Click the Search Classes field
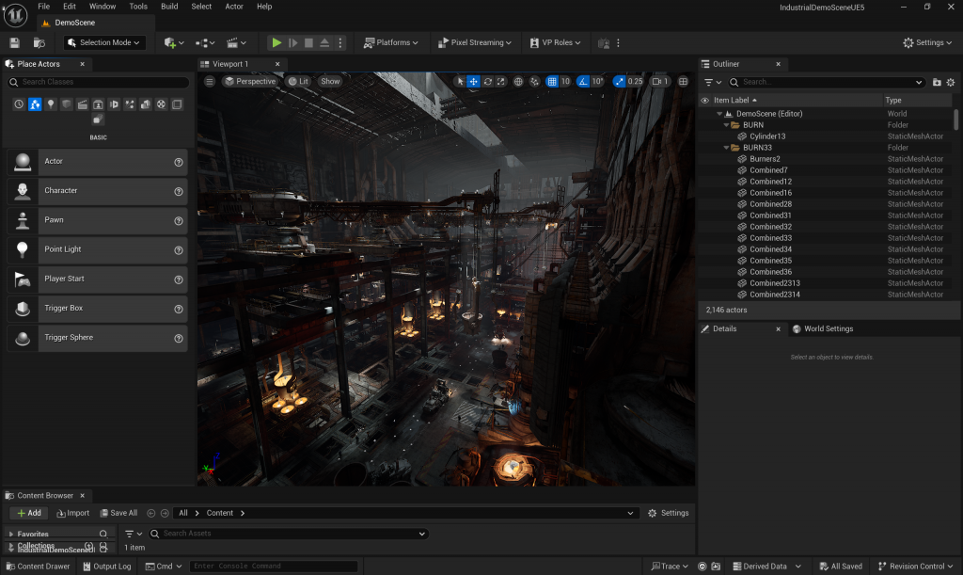963x575 pixels. point(98,82)
